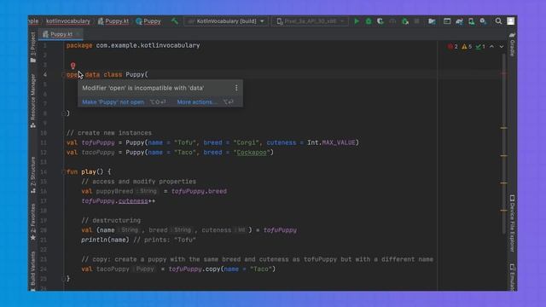Click the red errors count indicator
This screenshot has height=307, width=546.
[x=453, y=47]
